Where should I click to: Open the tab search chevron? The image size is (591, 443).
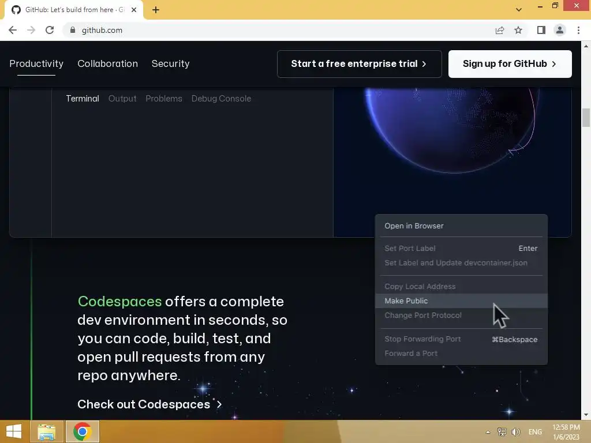pos(519,10)
